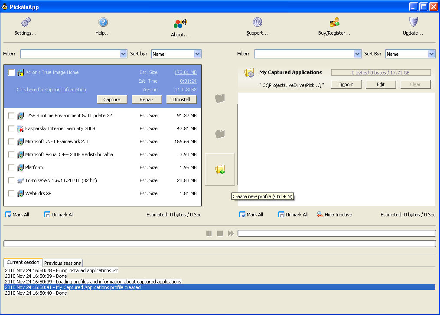The image size is (440, 315).
Task: Click the WebFldrs XP icon
Action: [20, 193]
